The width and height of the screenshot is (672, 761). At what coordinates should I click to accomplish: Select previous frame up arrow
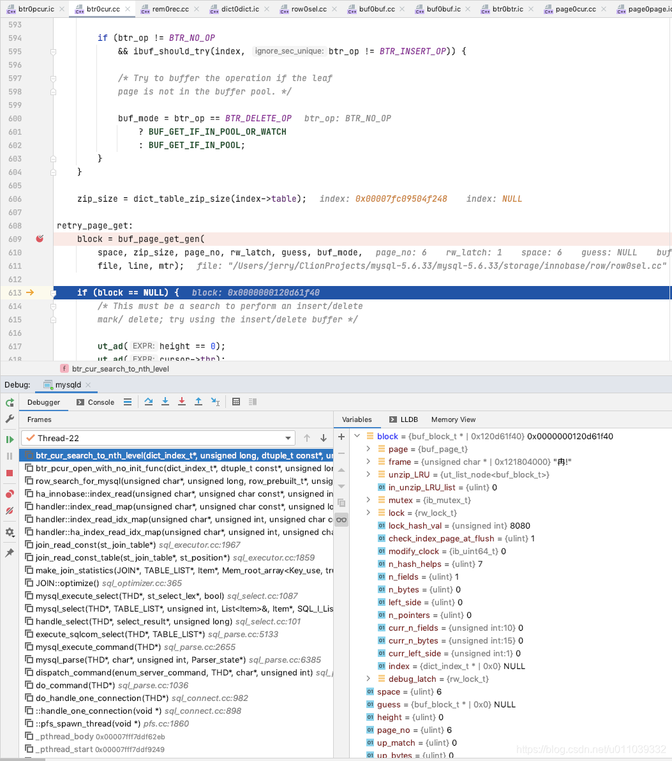[x=307, y=438]
